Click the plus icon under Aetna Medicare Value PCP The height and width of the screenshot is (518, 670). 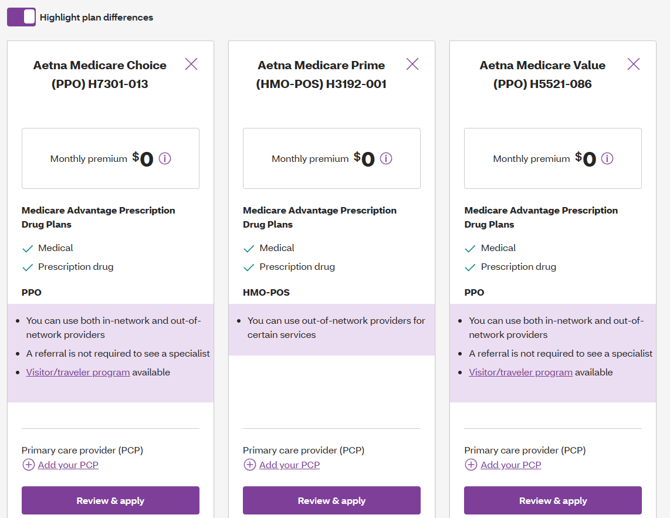coord(471,465)
